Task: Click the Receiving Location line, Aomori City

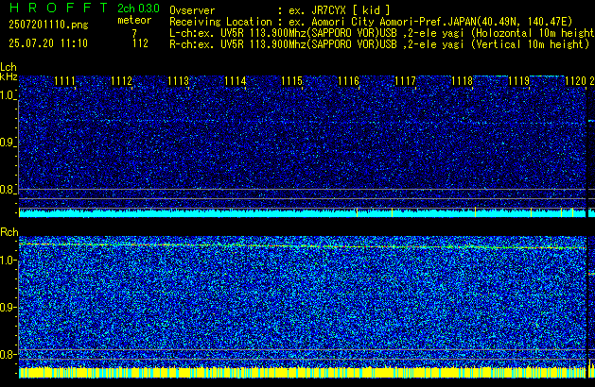Action: click(x=371, y=22)
